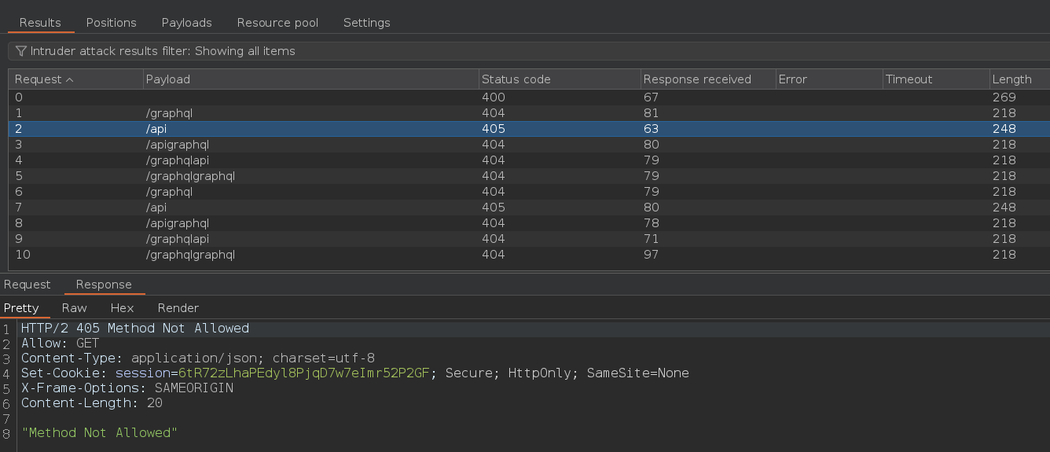The height and width of the screenshot is (452, 1050).
Task: Select the Pretty view tab
Action: [21, 308]
